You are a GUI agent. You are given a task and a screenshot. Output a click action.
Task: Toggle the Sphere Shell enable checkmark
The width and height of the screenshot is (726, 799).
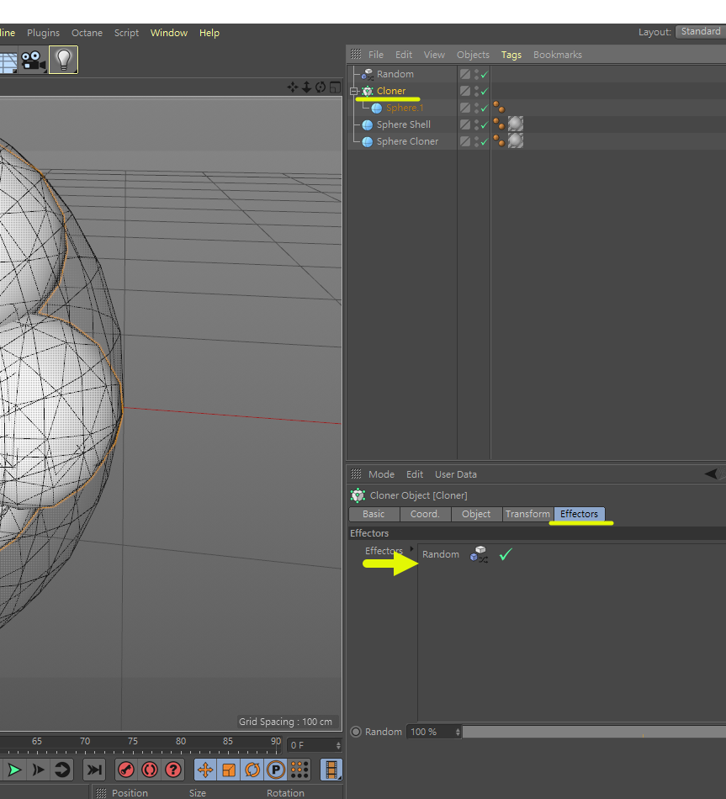[485, 124]
